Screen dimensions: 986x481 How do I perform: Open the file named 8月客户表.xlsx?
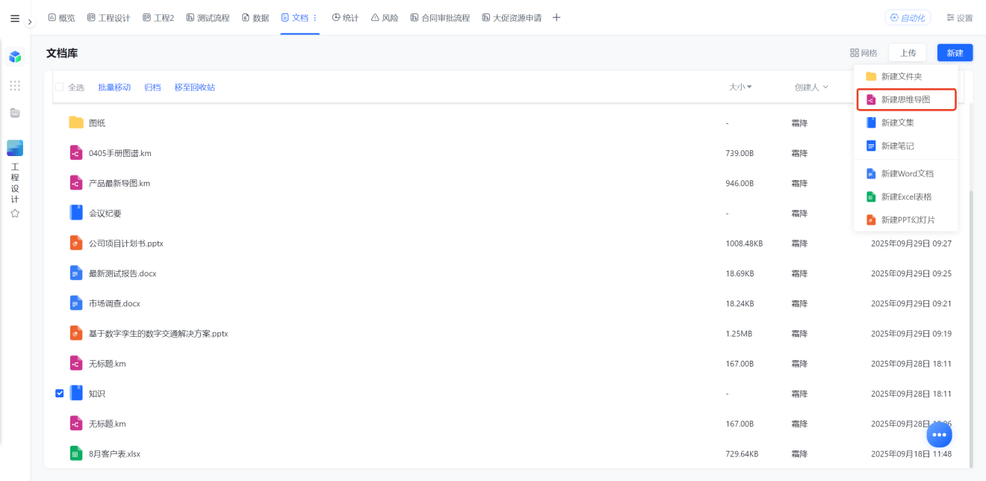pyautogui.click(x=114, y=453)
